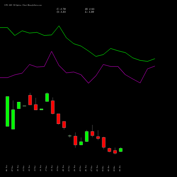The image size is (177, 177).
Task: Click the 24 Nov date label
Action: 74,168
